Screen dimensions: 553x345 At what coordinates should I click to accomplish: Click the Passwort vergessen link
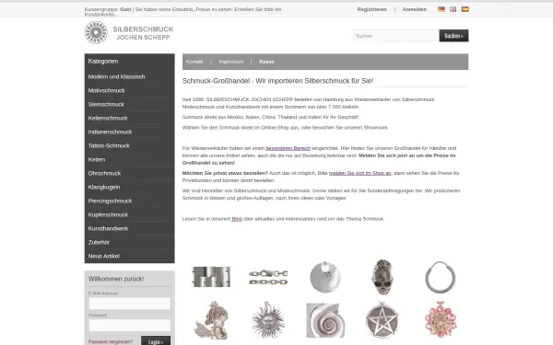coord(111,342)
